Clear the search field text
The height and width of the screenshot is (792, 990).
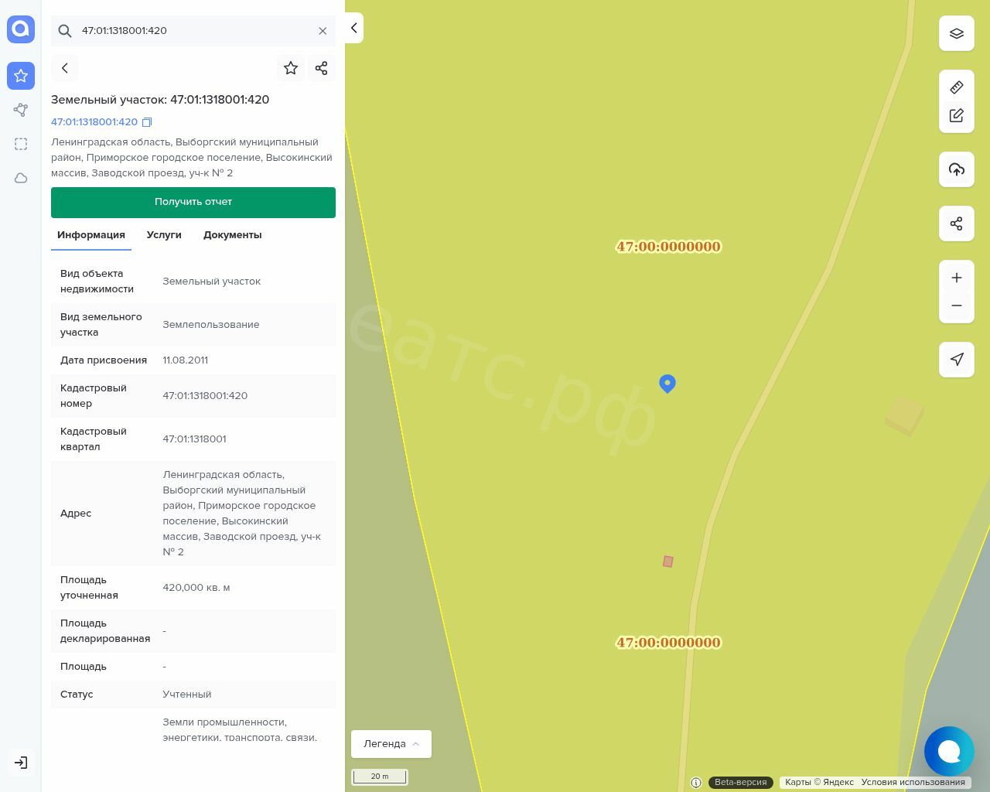click(x=323, y=31)
